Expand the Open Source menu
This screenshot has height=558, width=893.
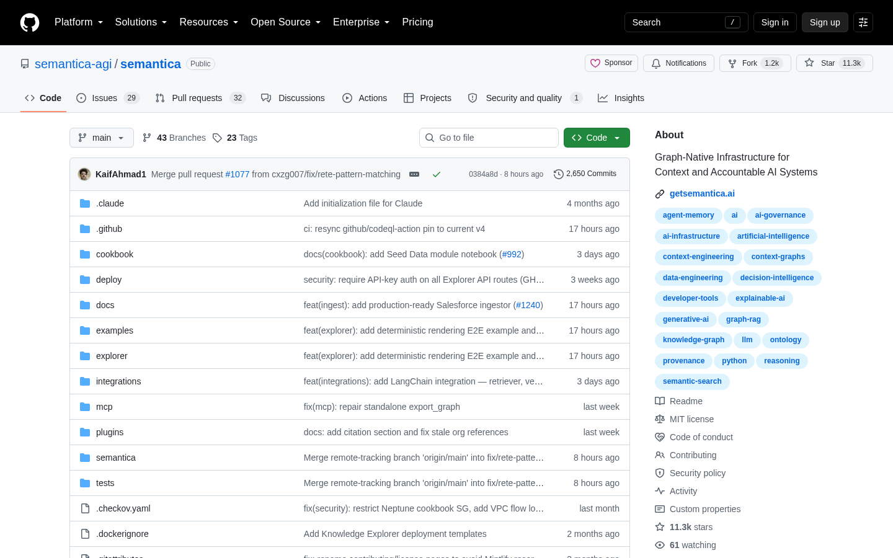(x=286, y=22)
